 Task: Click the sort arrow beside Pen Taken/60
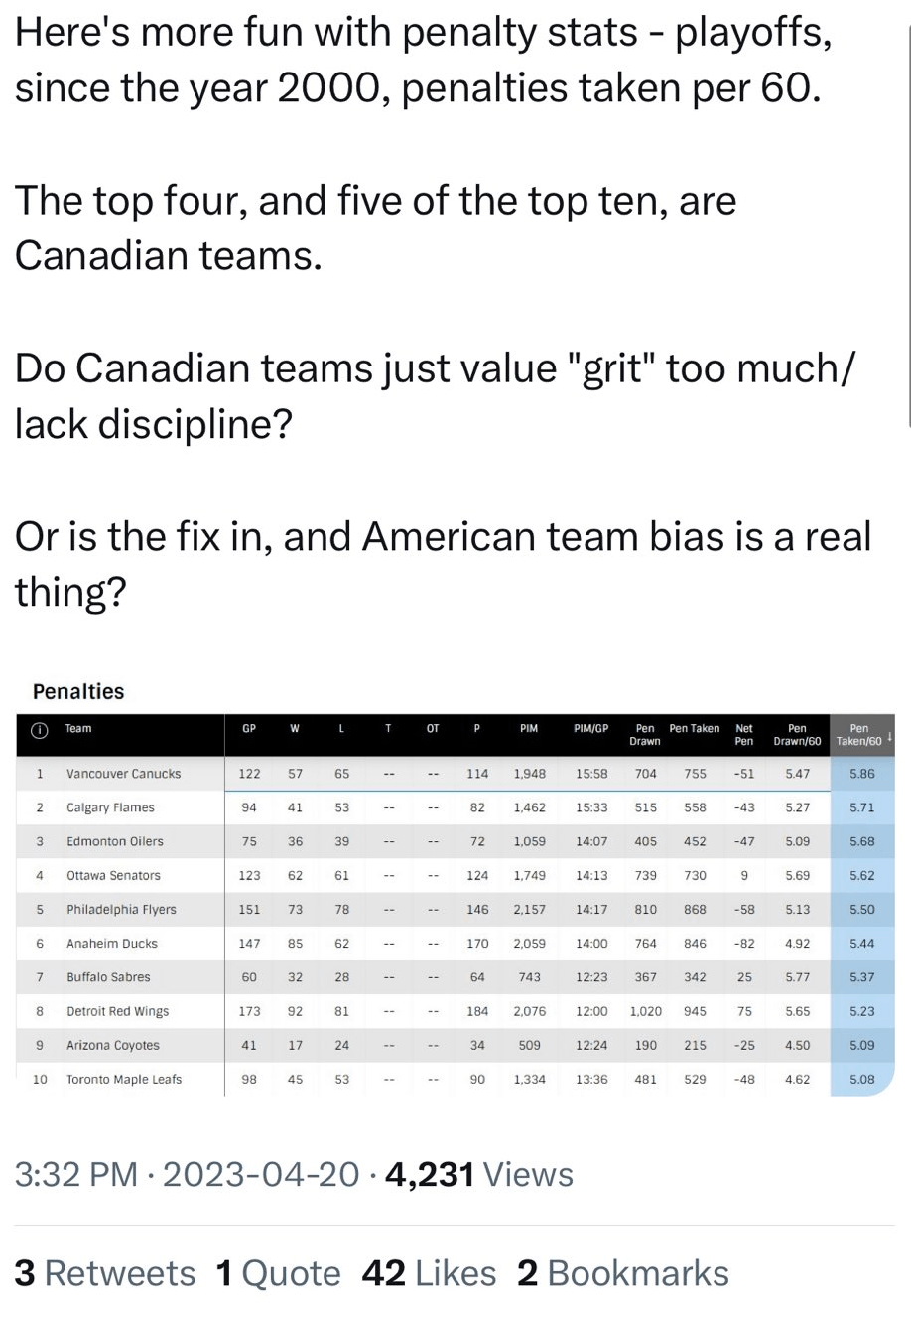click(889, 736)
